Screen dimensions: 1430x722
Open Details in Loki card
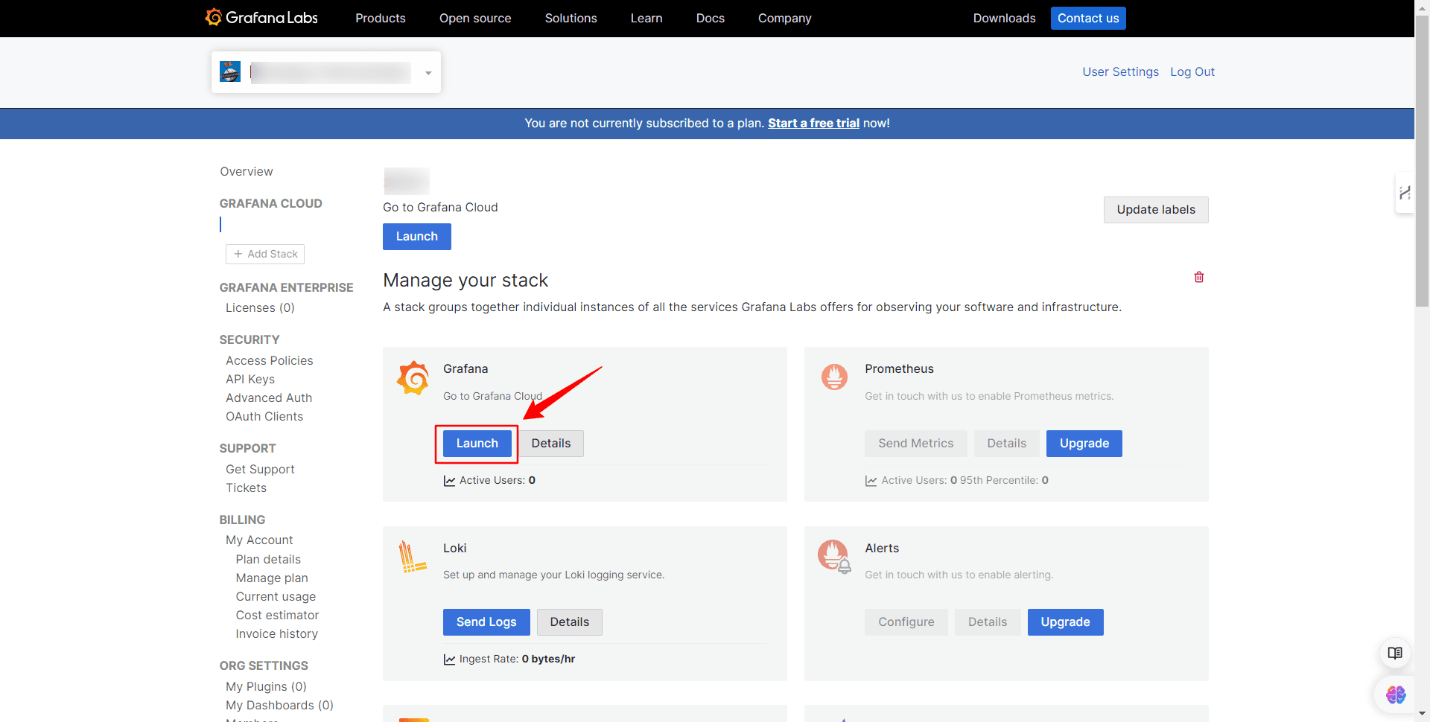click(x=570, y=622)
